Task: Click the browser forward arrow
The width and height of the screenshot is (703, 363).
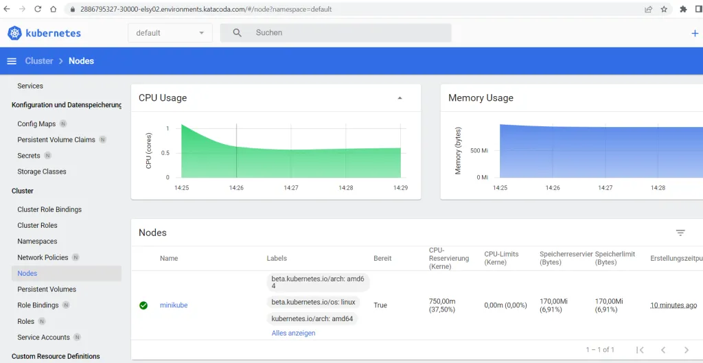Action: [23, 9]
